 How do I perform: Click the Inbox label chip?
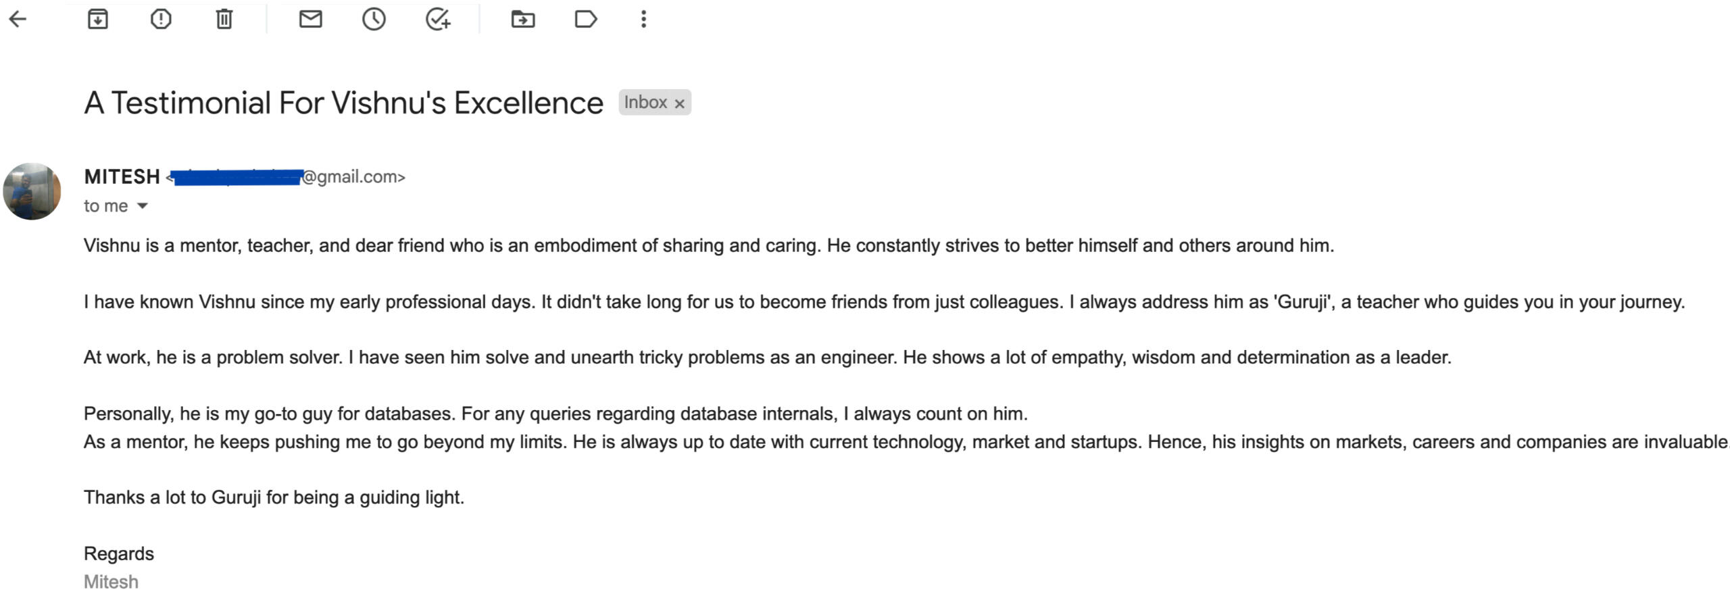pos(645,103)
